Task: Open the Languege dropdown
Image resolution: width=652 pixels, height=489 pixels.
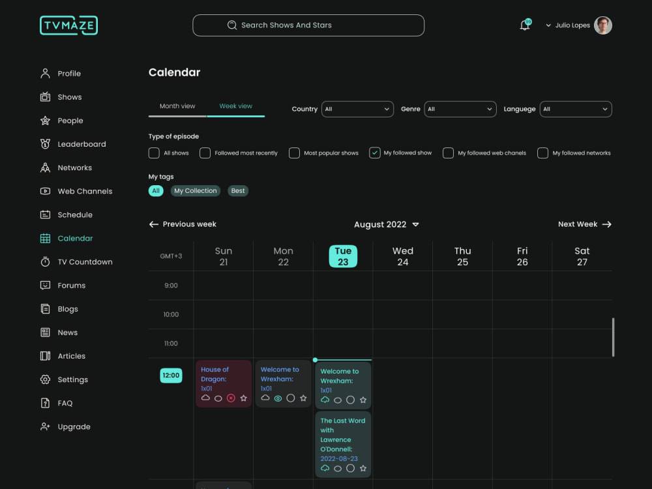Action: point(576,110)
